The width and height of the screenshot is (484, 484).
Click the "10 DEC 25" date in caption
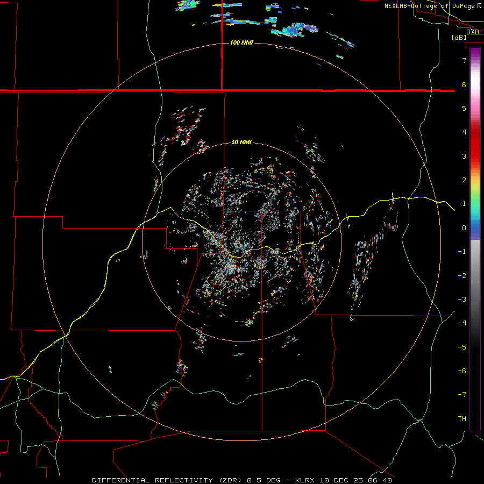pyautogui.click(x=341, y=480)
